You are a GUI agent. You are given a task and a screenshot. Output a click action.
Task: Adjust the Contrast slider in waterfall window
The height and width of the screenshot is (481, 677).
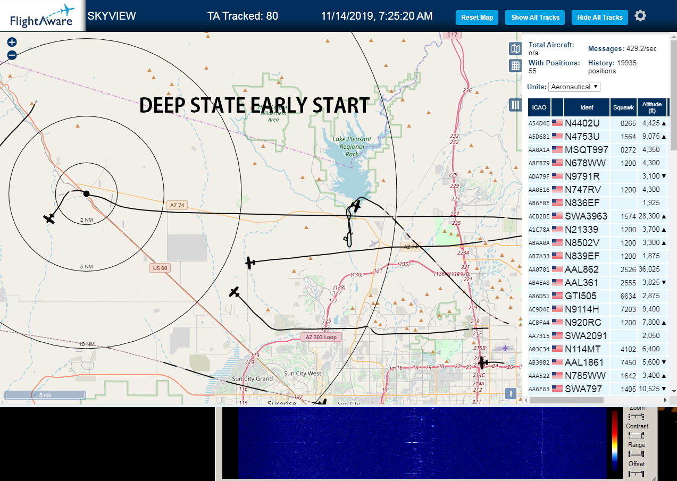[636, 435]
